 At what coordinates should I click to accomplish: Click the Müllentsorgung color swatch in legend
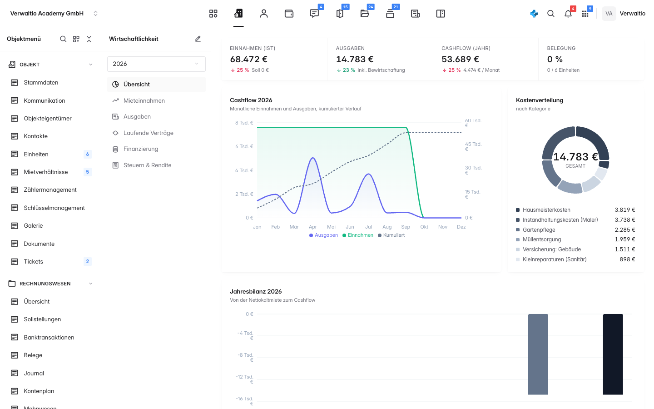pos(518,239)
